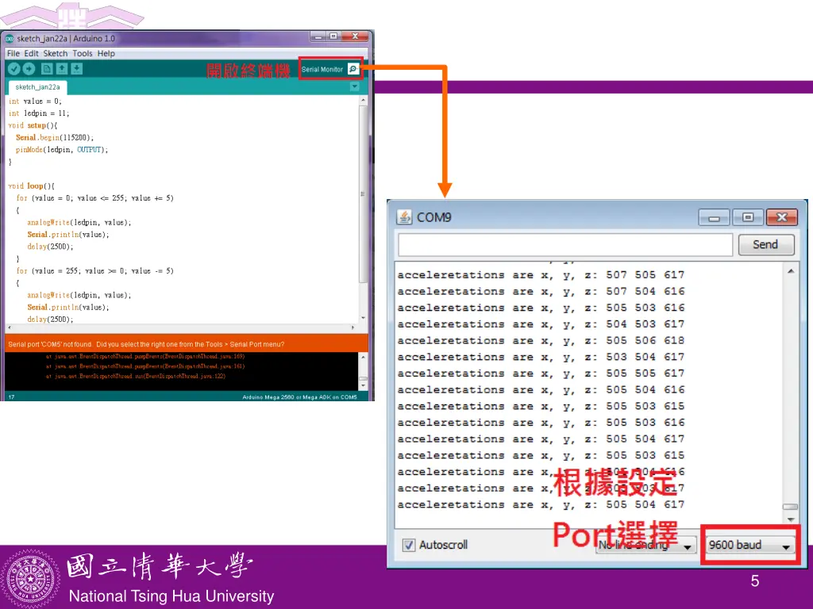This screenshot has height=609, width=813.
Task: Close the Arduino 1.0 window
Action: [355, 36]
